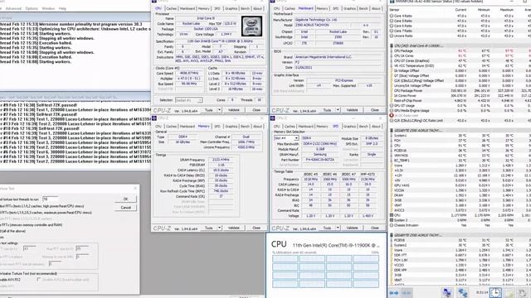Click the CPU-Z title icon of the SPD window
Viewport: 531px width, 298px height.
(x=273, y=118)
